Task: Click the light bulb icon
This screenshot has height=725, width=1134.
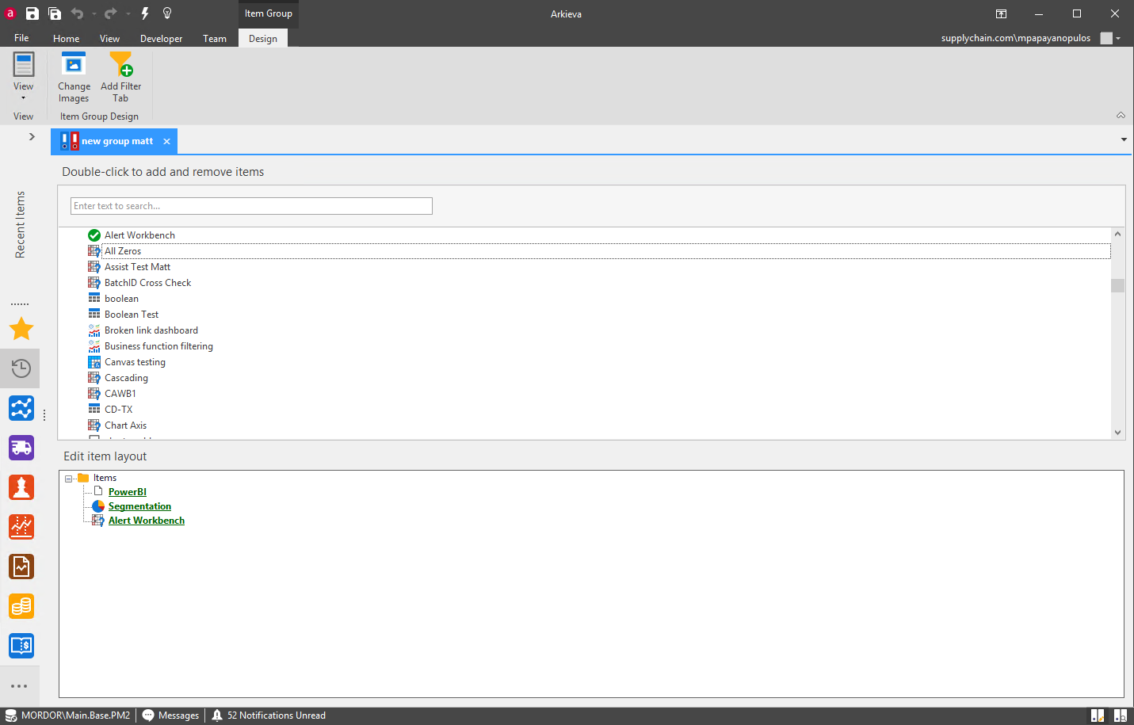Action: (x=167, y=13)
